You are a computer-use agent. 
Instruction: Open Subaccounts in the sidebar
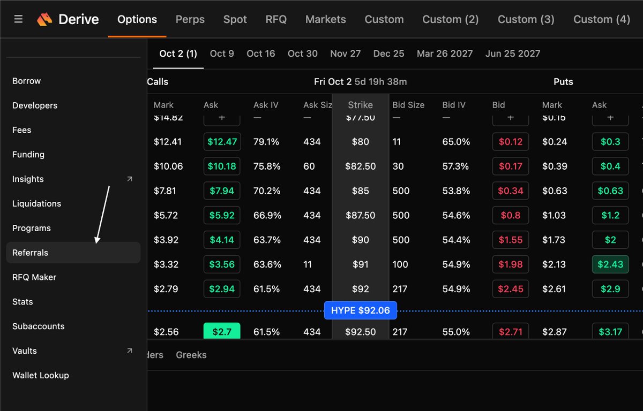click(73, 326)
